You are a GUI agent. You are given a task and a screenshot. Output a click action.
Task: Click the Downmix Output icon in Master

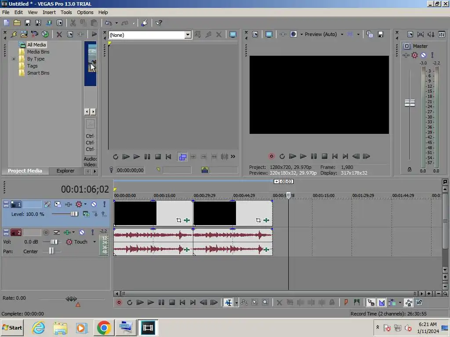(421, 34)
